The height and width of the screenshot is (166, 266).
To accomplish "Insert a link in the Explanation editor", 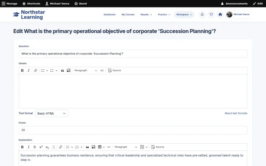I will [60, 147].
